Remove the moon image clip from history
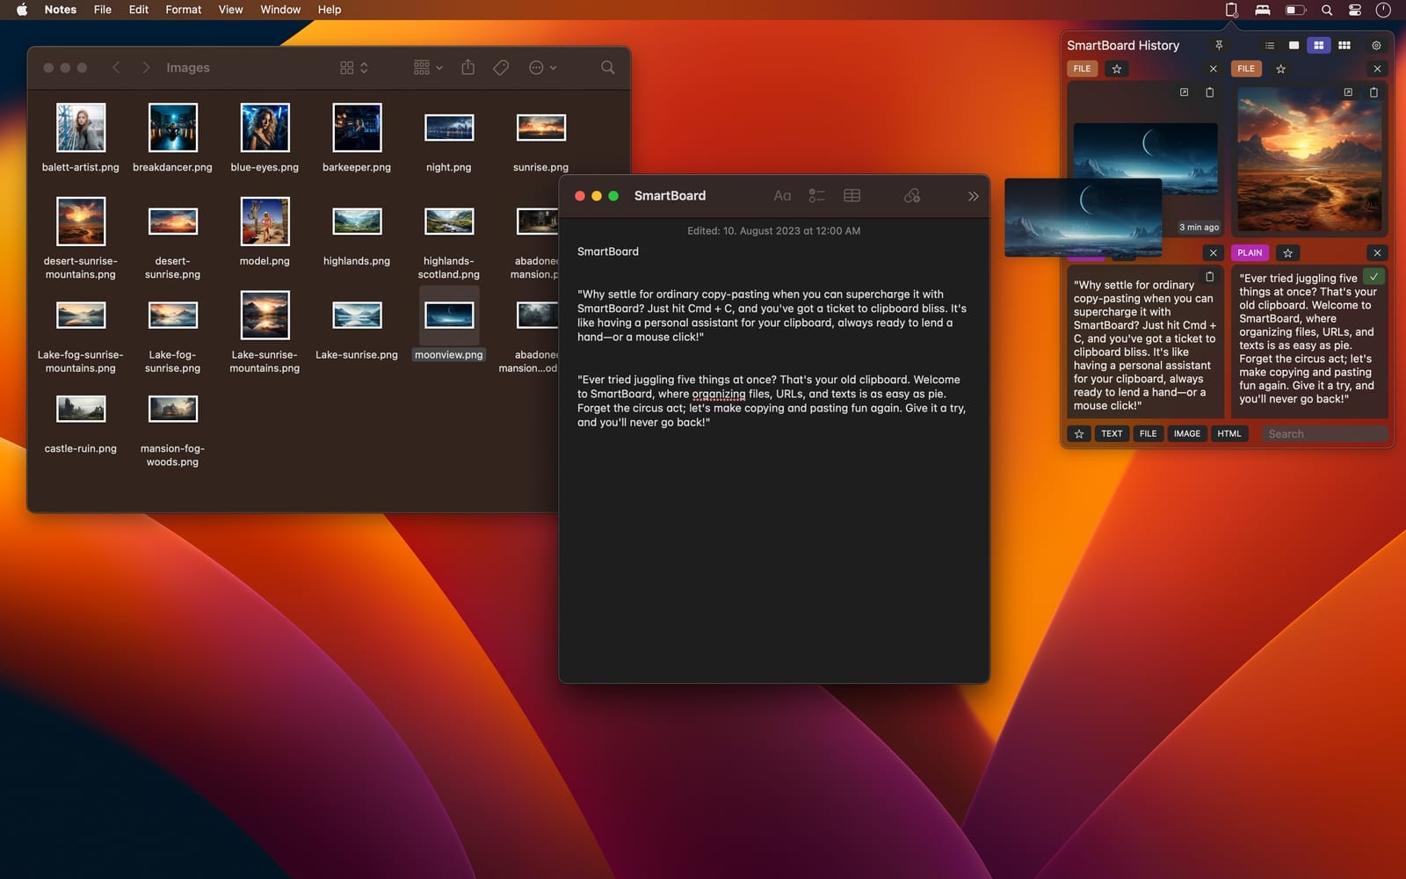 point(1214,69)
